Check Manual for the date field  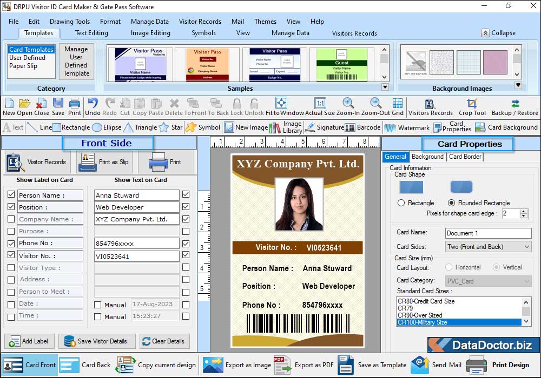97,305
